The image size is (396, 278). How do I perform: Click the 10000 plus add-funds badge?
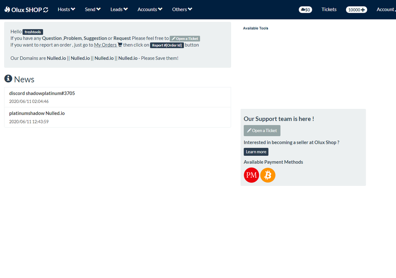click(x=356, y=10)
